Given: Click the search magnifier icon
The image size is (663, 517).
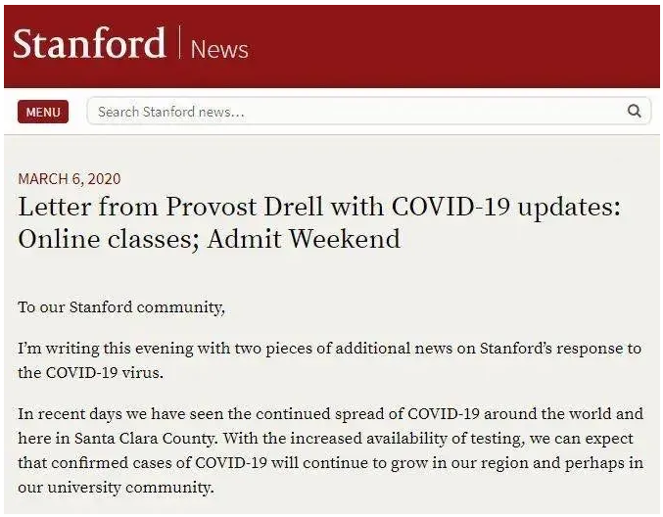Looking at the screenshot, I should click(x=634, y=112).
